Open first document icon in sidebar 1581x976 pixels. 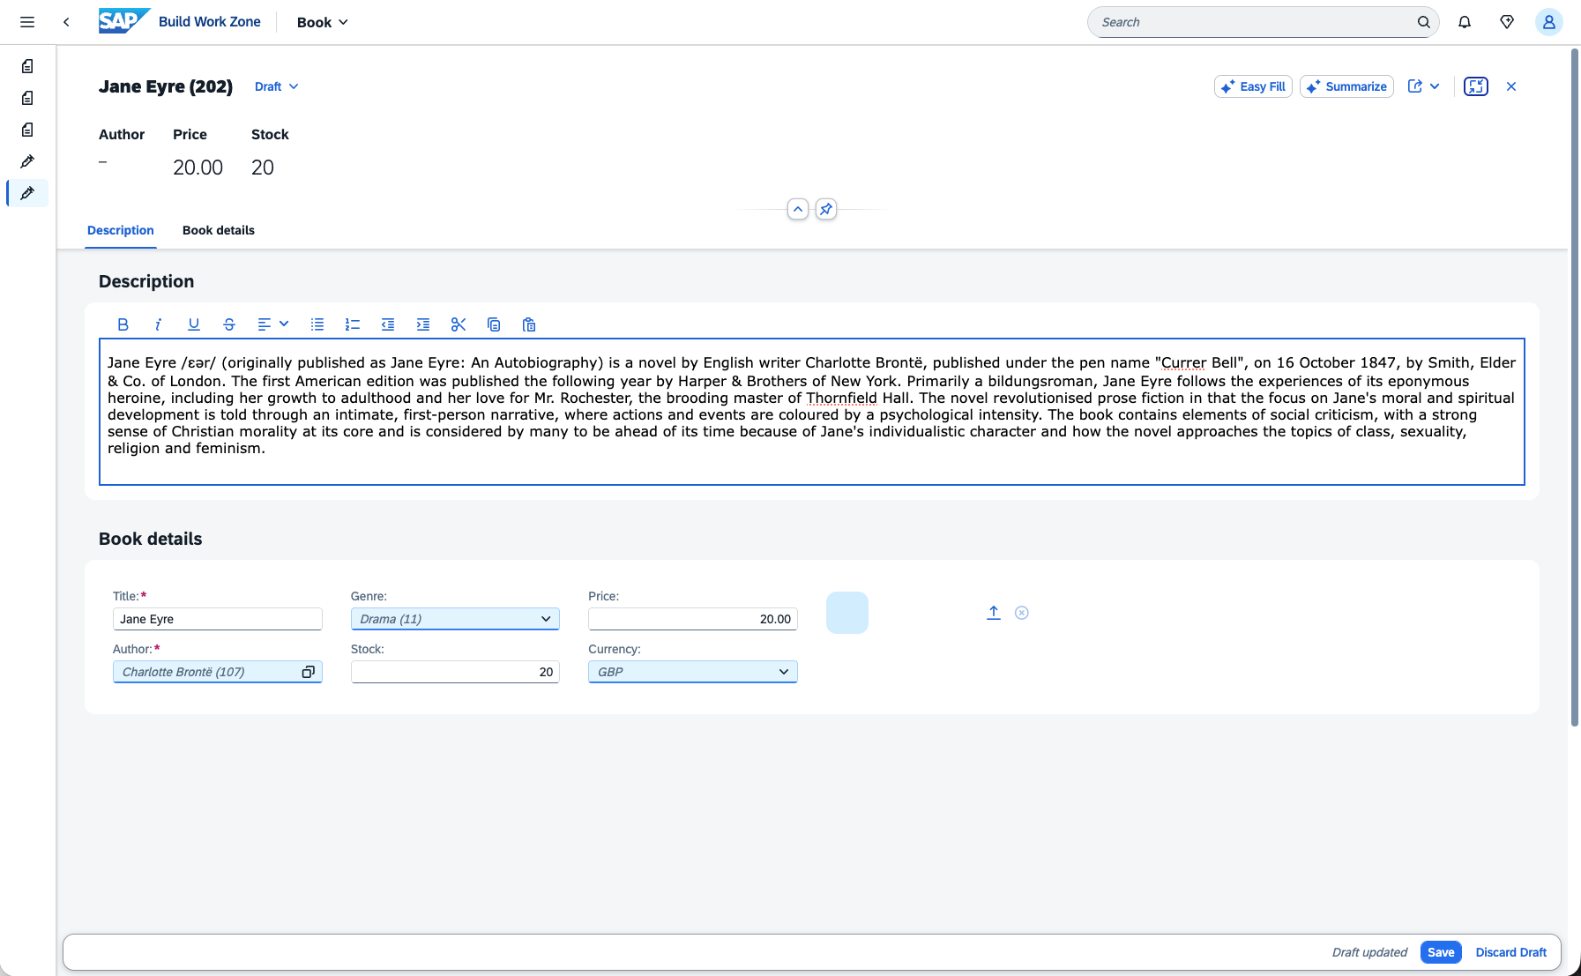tap(27, 66)
